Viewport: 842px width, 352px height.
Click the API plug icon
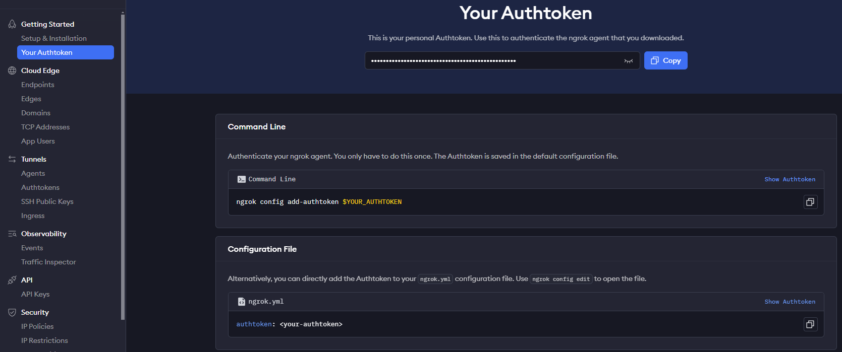pyautogui.click(x=12, y=280)
